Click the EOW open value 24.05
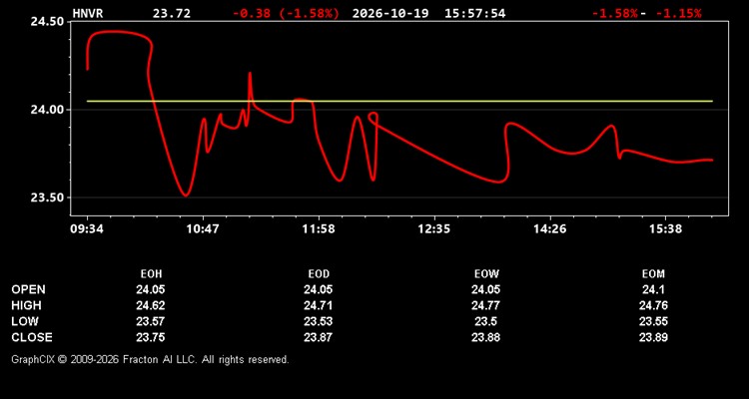Image resolution: width=749 pixels, height=399 pixels. point(486,289)
